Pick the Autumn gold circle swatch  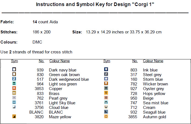(x=106, y=116)
